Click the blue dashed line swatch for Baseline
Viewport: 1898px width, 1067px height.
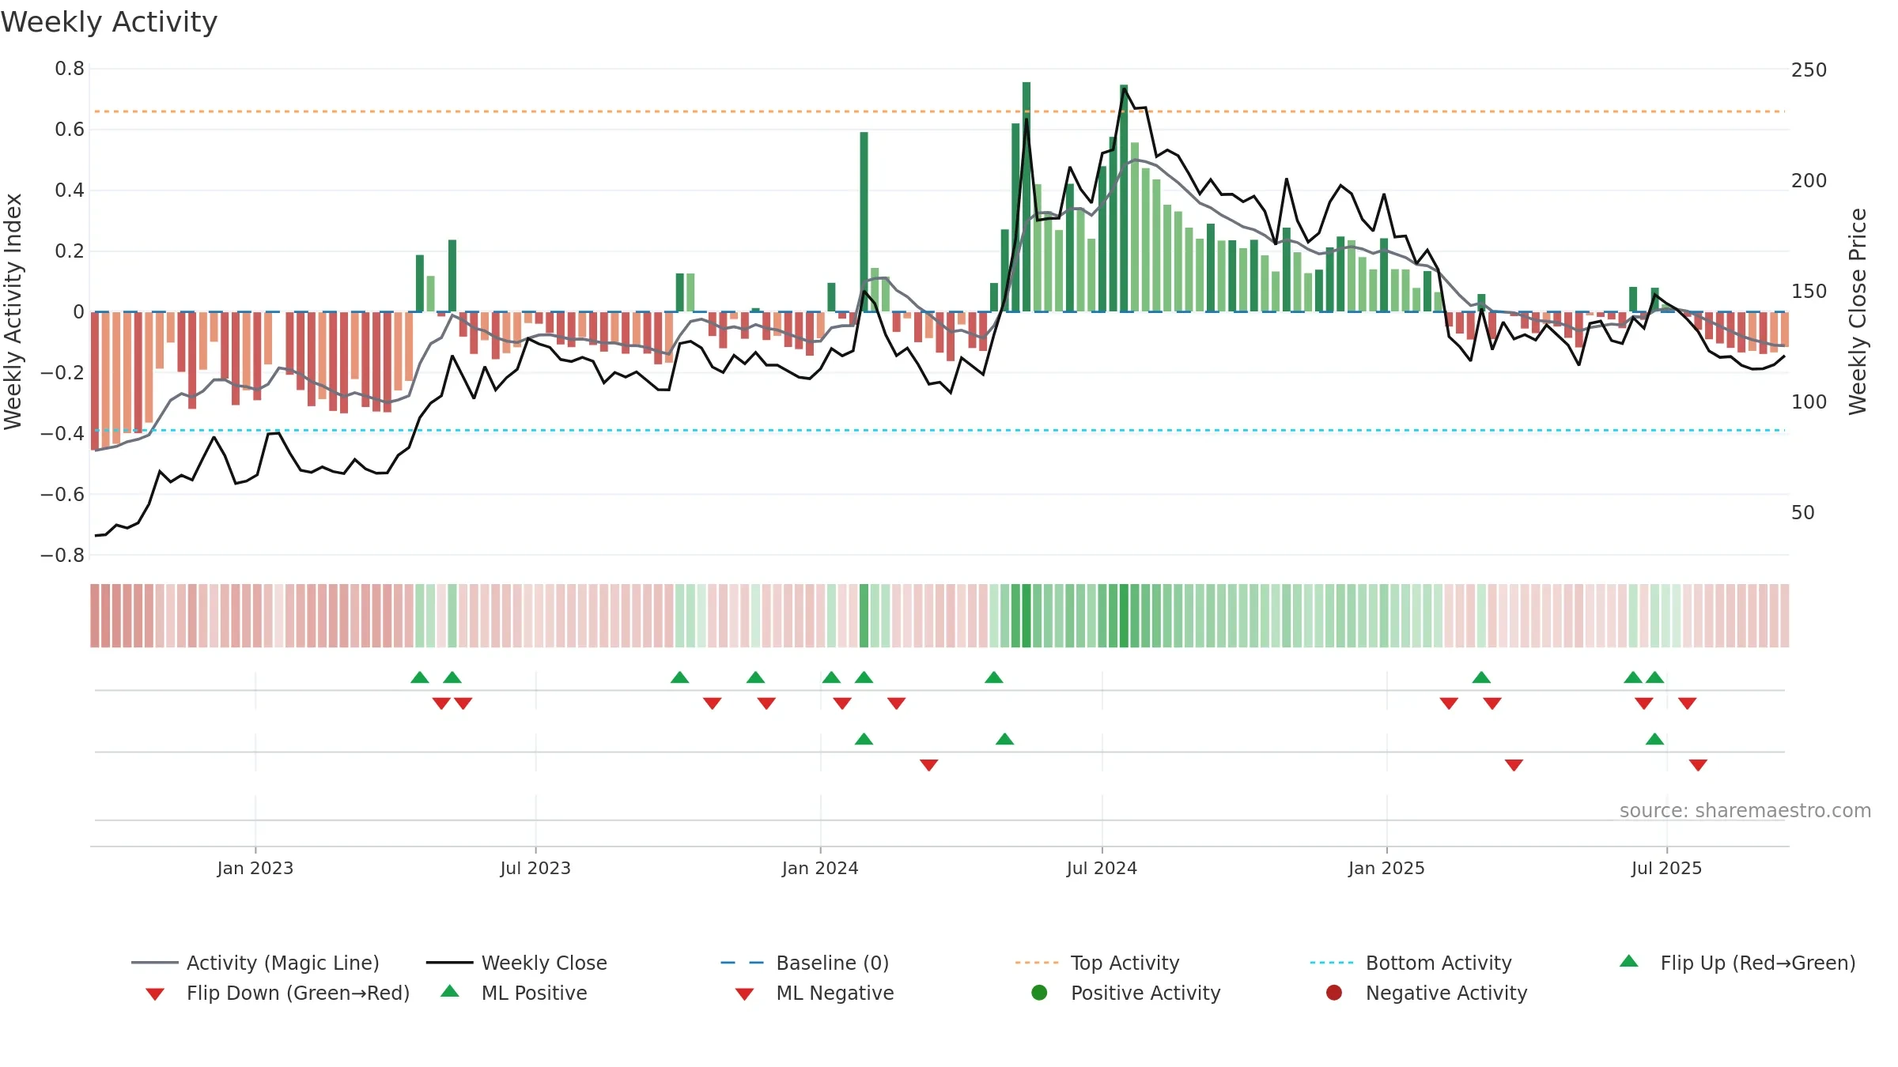(743, 963)
